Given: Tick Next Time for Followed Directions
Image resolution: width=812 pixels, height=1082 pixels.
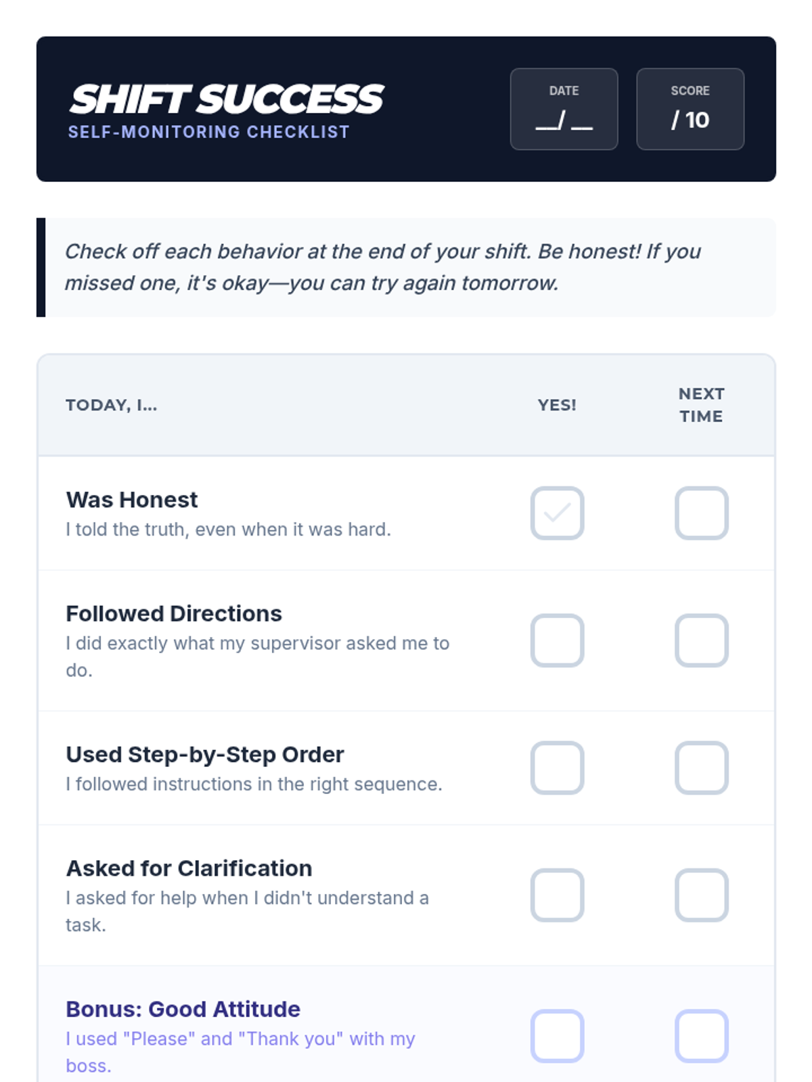Looking at the screenshot, I should [x=701, y=640].
